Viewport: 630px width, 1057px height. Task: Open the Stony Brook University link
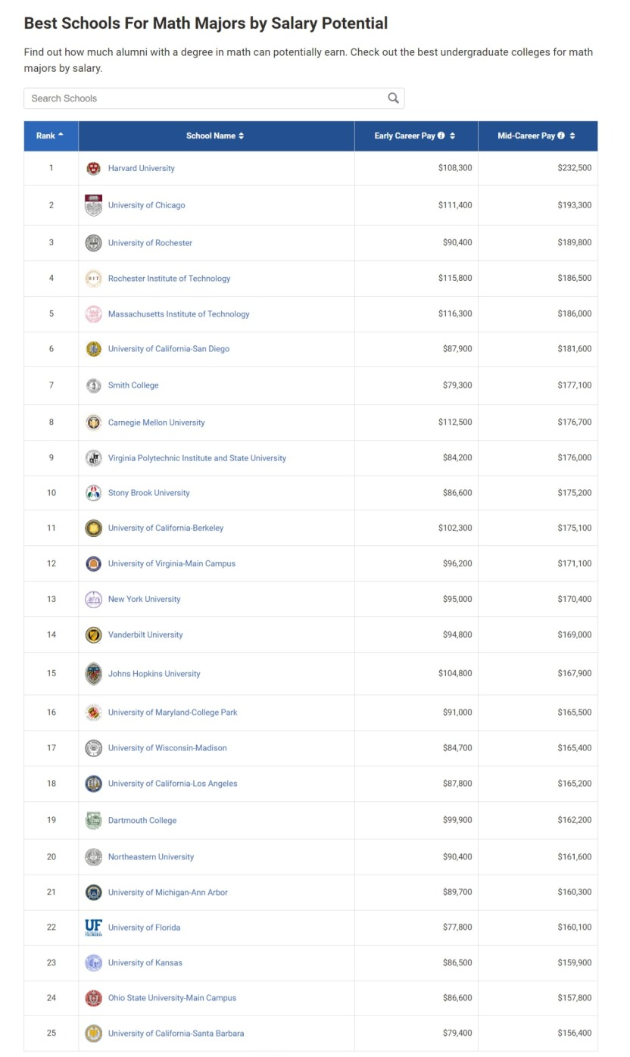[x=149, y=493]
